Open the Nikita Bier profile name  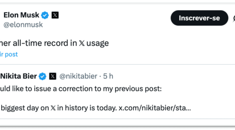click(18, 77)
